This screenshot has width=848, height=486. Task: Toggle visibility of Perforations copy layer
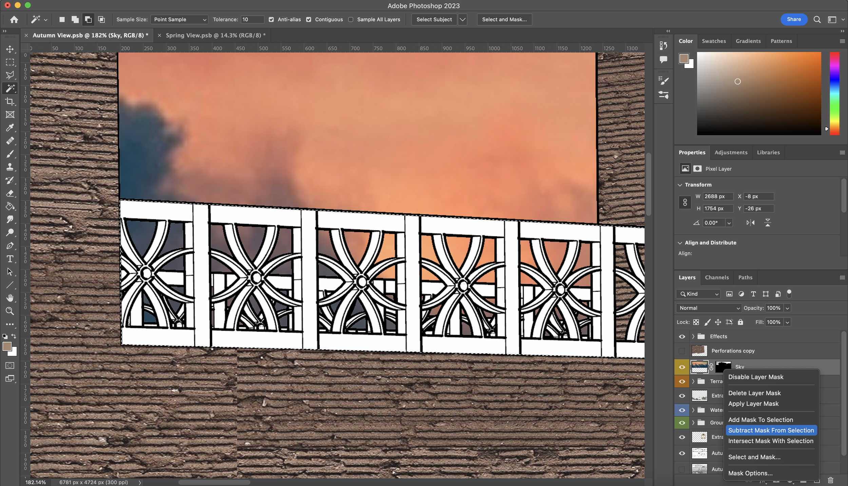[x=682, y=351]
